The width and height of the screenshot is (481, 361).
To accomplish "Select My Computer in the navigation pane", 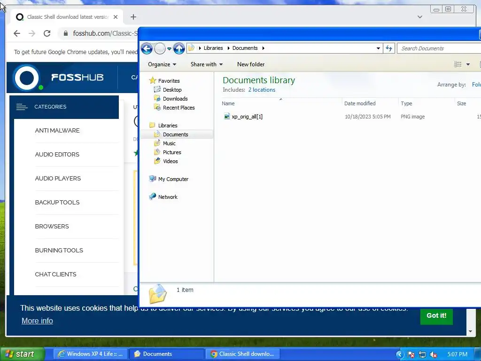I will [x=173, y=179].
